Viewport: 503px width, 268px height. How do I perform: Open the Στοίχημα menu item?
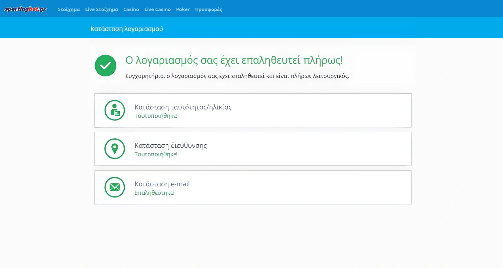[68, 9]
